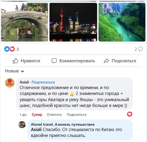The height and width of the screenshot is (142, 147).
Task: Click Ответить under Asiali comment
Action: click(x=54, y=114)
